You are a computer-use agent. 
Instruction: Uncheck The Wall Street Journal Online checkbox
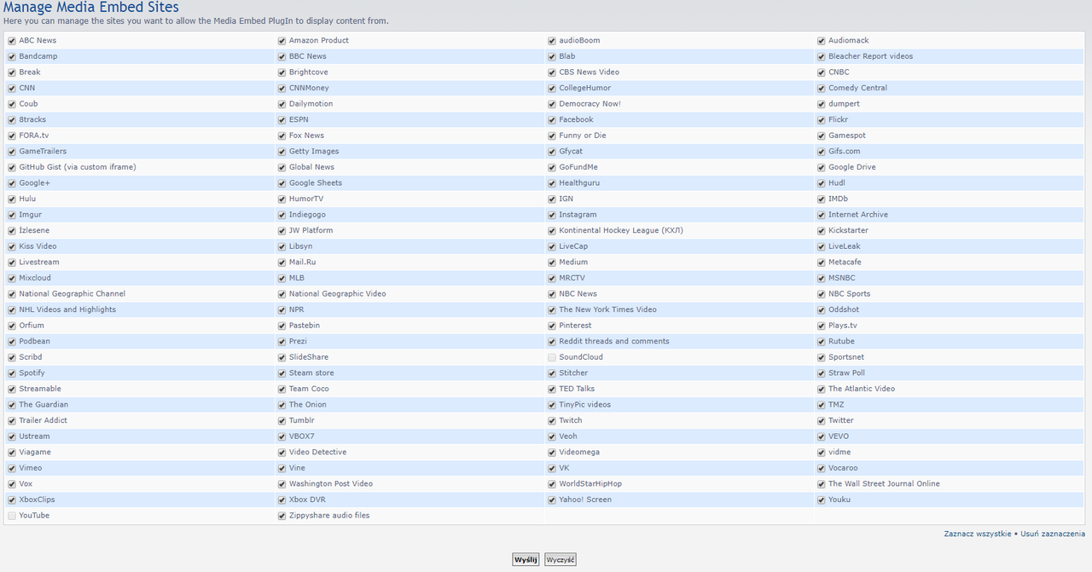pyautogui.click(x=822, y=484)
